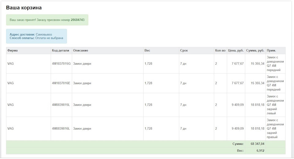
Task: Click the note in the 4M1837015G row
Action: [x=275, y=64]
